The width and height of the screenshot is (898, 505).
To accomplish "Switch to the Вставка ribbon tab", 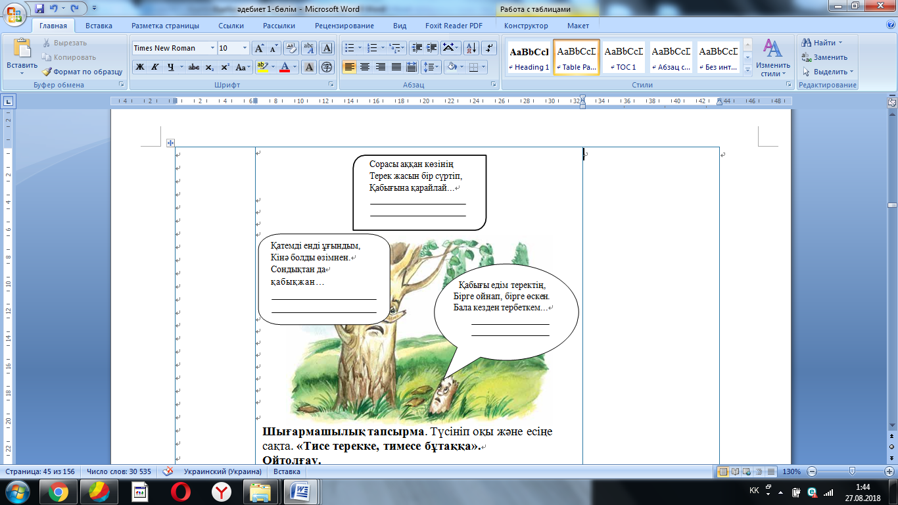I will [99, 26].
